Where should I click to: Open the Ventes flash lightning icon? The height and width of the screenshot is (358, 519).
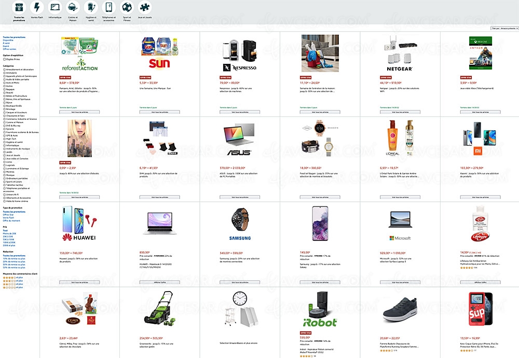(37, 7)
